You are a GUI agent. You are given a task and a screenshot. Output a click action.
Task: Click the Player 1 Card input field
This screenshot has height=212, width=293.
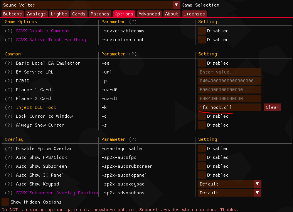tap(230, 90)
